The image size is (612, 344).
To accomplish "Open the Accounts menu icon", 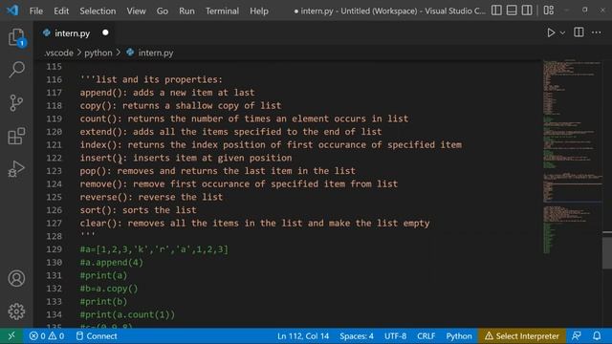I will pos(16,278).
